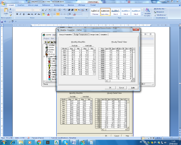Viewport: 181px width, 145px height.
Task: Switch to the Insertion ribbon tab
Action: click(x=21, y=5)
